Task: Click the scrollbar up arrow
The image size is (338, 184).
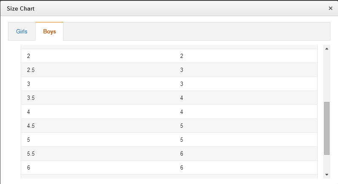Action: (x=327, y=49)
